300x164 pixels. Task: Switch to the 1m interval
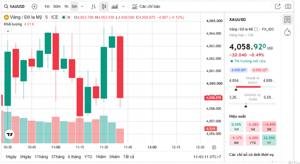pos(47,6)
